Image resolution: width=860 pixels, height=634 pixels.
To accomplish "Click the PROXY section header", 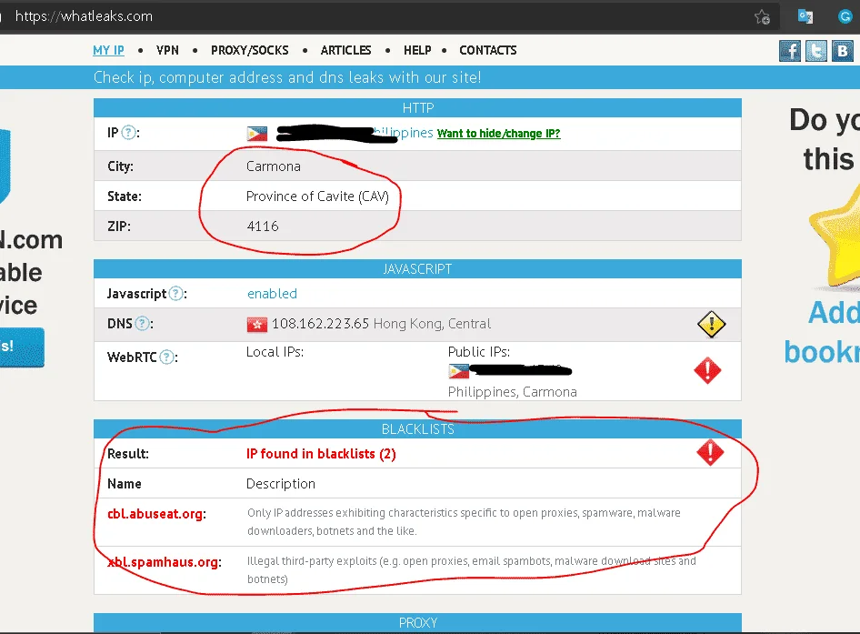I will pos(417,623).
